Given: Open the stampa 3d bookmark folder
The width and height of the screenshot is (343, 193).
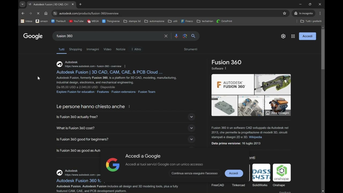Looking at the screenshot, I should 132,21.
